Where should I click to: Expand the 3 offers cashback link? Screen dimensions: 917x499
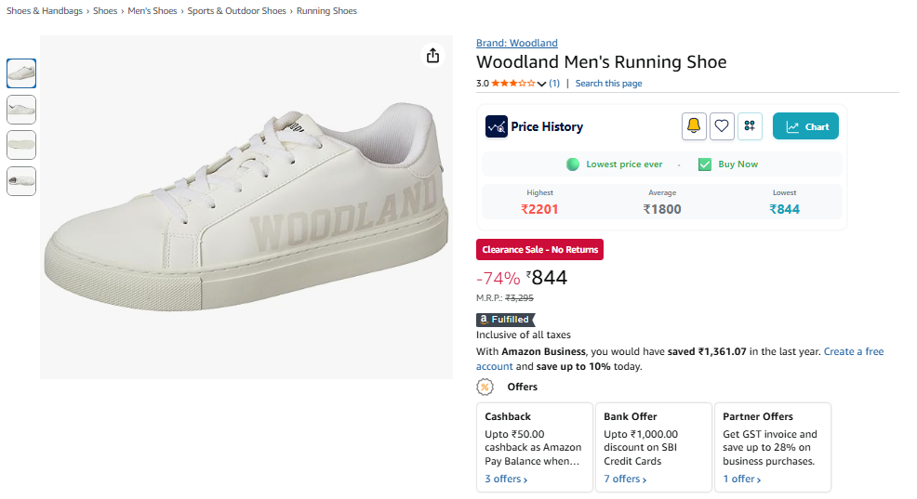(506, 479)
